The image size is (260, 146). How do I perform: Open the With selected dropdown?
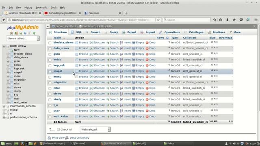coord(95,129)
